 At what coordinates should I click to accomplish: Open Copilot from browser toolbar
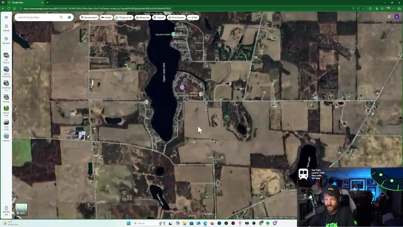pyautogui.click(x=400, y=9)
